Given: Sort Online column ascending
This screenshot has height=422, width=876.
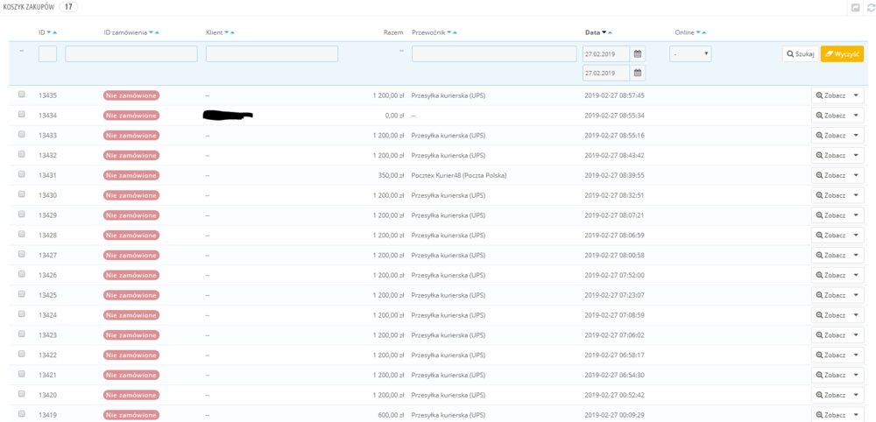Looking at the screenshot, I should coord(704,33).
